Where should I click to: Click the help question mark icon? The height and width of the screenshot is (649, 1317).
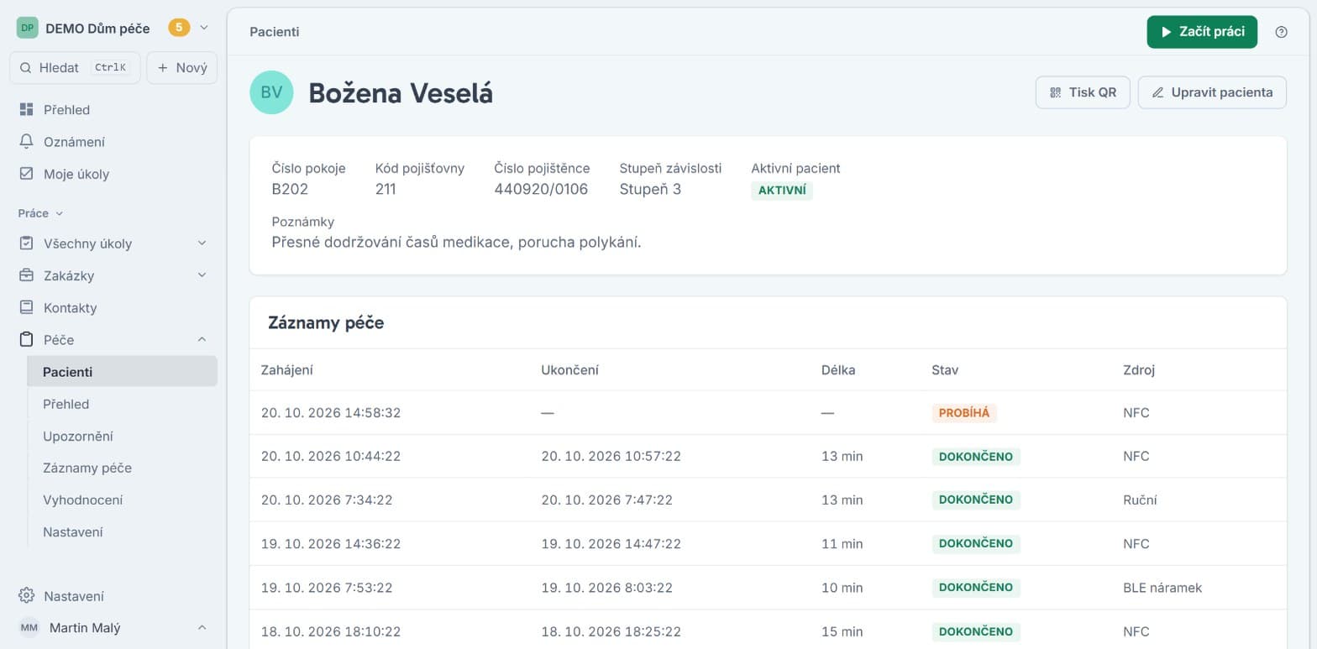click(x=1281, y=32)
